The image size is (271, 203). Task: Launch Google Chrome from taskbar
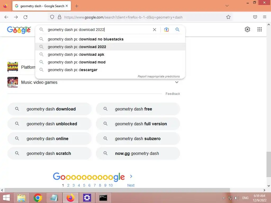click(x=38, y=198)
